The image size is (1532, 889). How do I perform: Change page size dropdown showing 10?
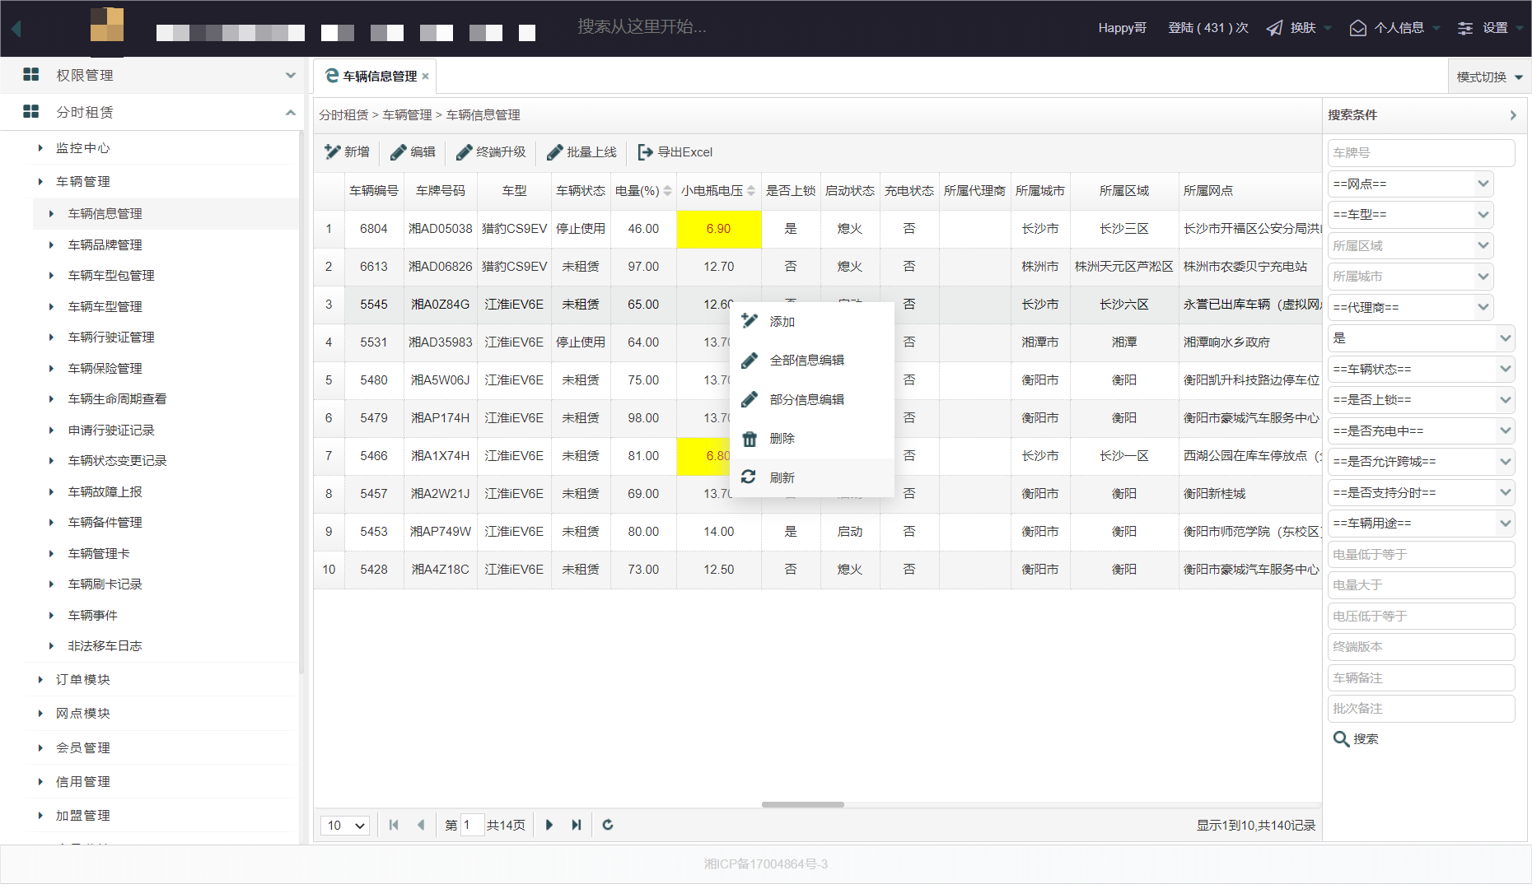point(345,825)
